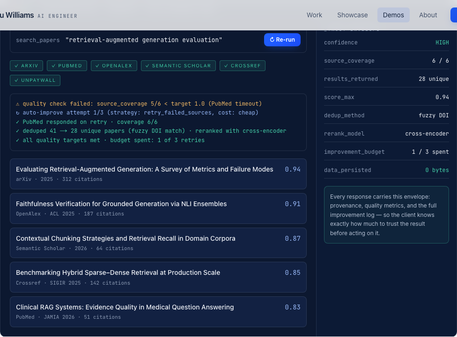
Task: Click the checkmark on all quality targets line
Action: pyautogui.click(x=17, y=140)
